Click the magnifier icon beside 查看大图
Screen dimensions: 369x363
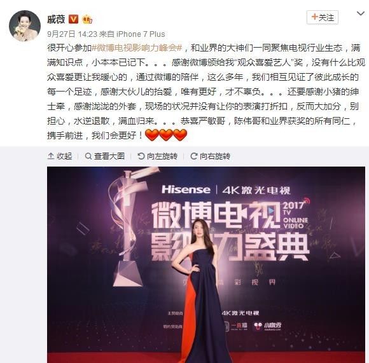tap(88, 156)
